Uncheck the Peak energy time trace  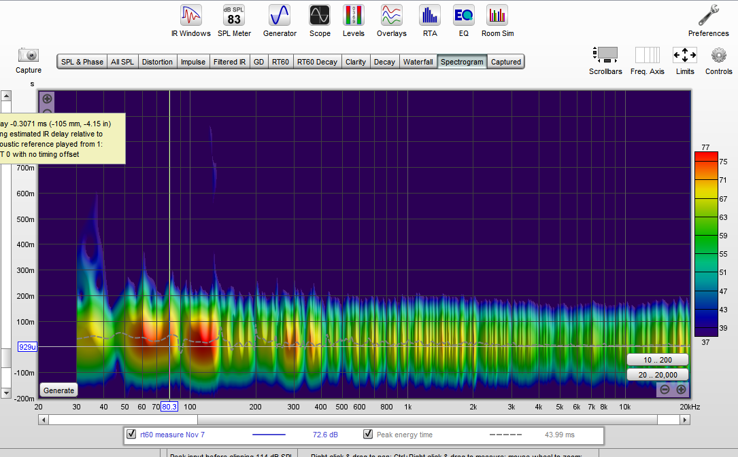(x=368, y=435)
